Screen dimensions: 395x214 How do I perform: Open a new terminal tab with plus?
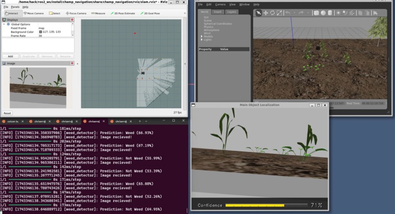click(x=140, y=121)
